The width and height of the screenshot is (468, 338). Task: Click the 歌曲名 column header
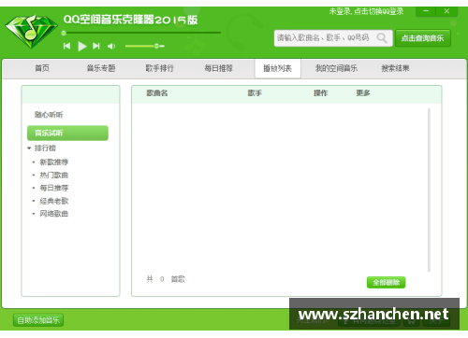pos(157,93)
